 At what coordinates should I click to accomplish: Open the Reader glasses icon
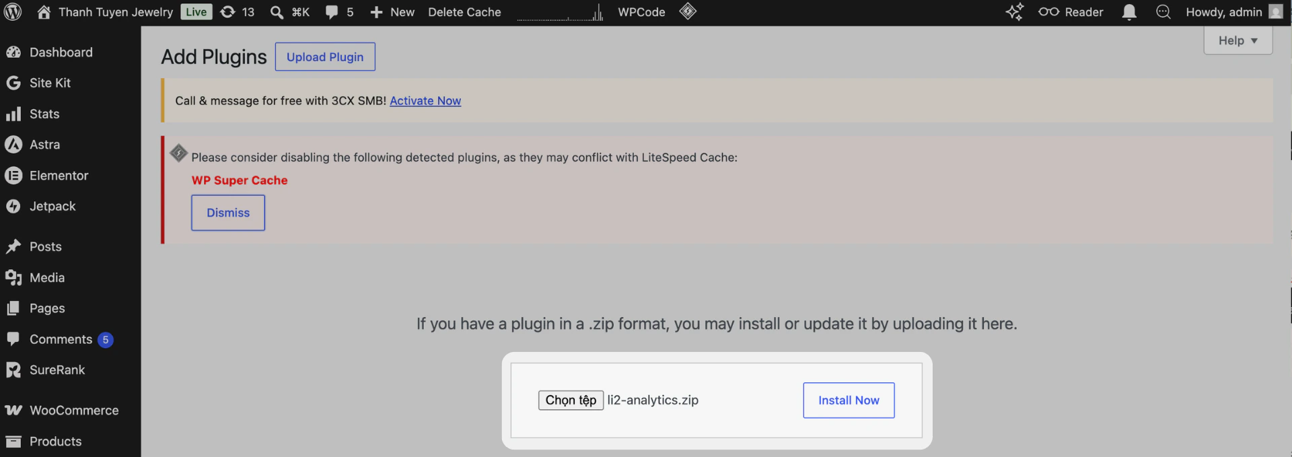click(x=1048, y=12)
